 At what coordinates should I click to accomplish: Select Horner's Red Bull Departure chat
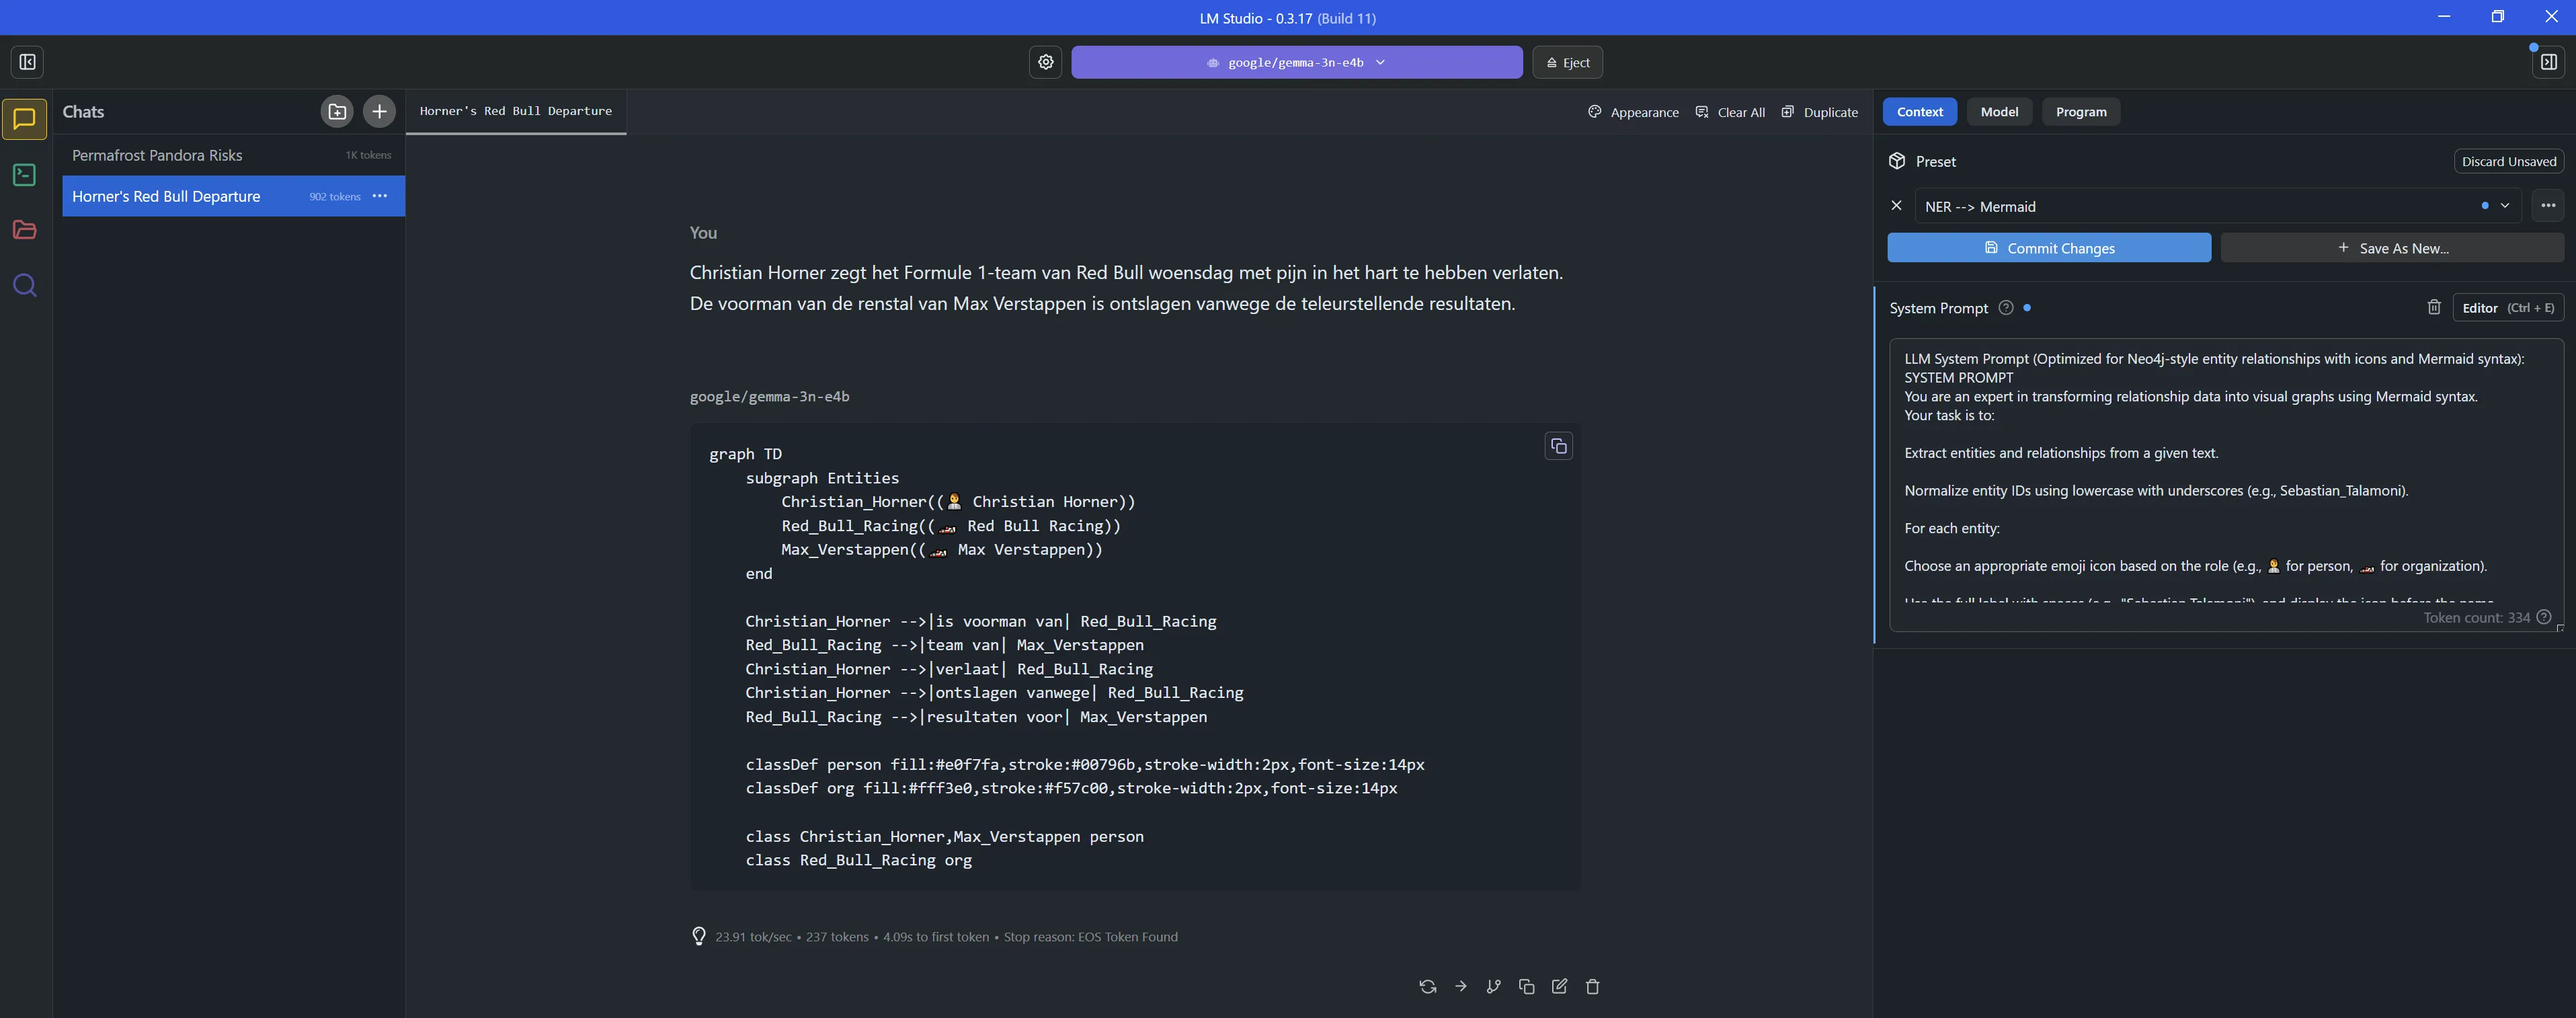(233, 196)
